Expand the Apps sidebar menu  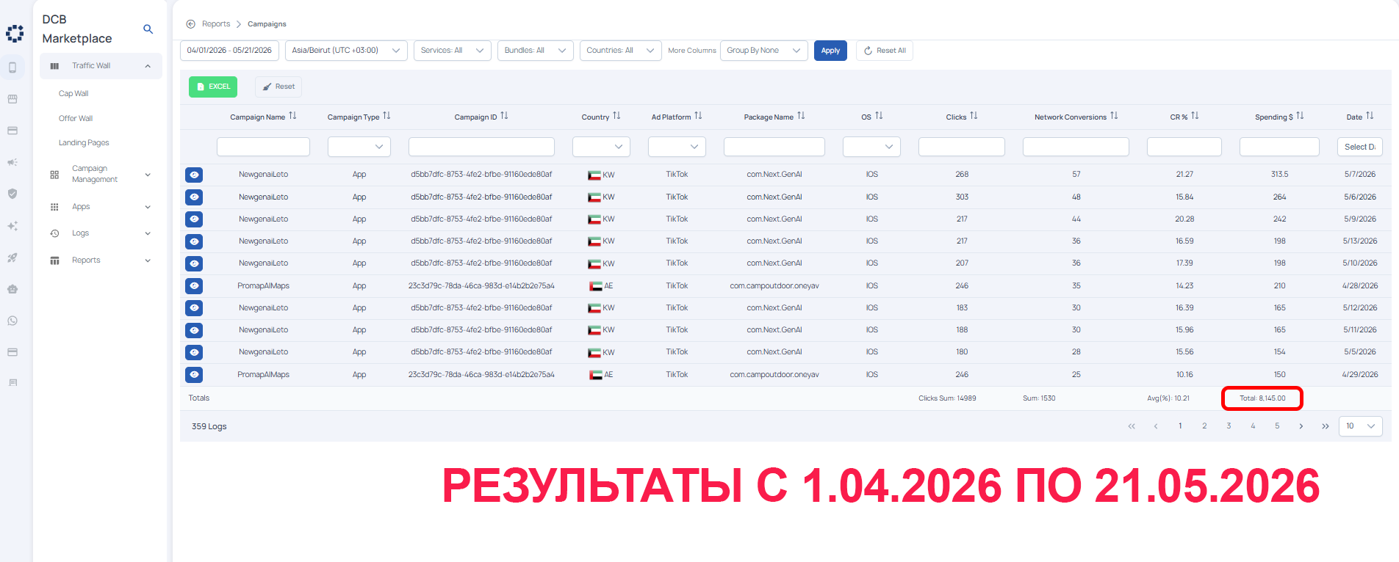101,207
